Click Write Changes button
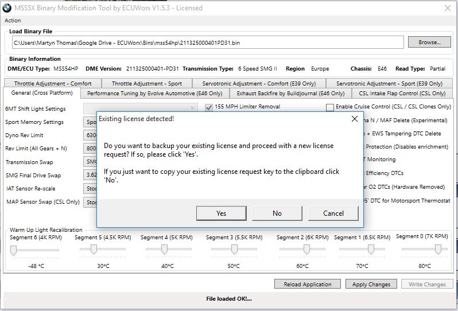Screen dimensions: 458x311 (x=427, y=284)
